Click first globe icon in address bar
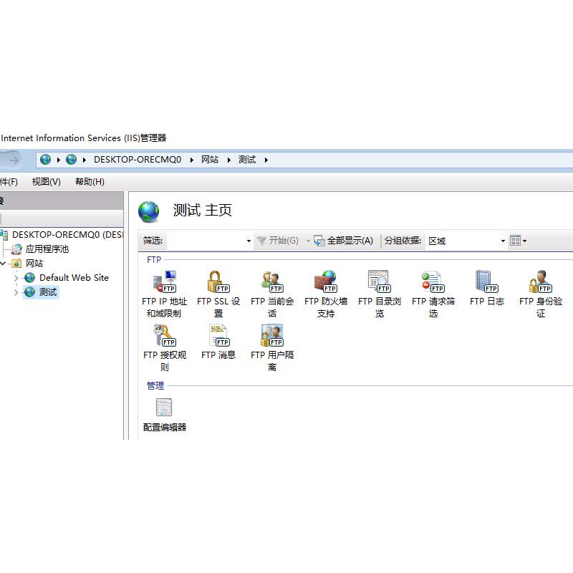 click(45, 159)
